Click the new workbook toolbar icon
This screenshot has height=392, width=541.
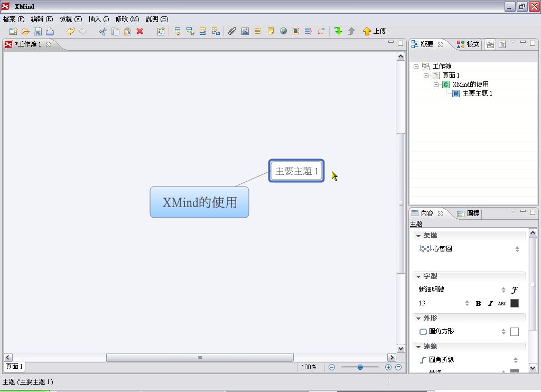point(13,31)
